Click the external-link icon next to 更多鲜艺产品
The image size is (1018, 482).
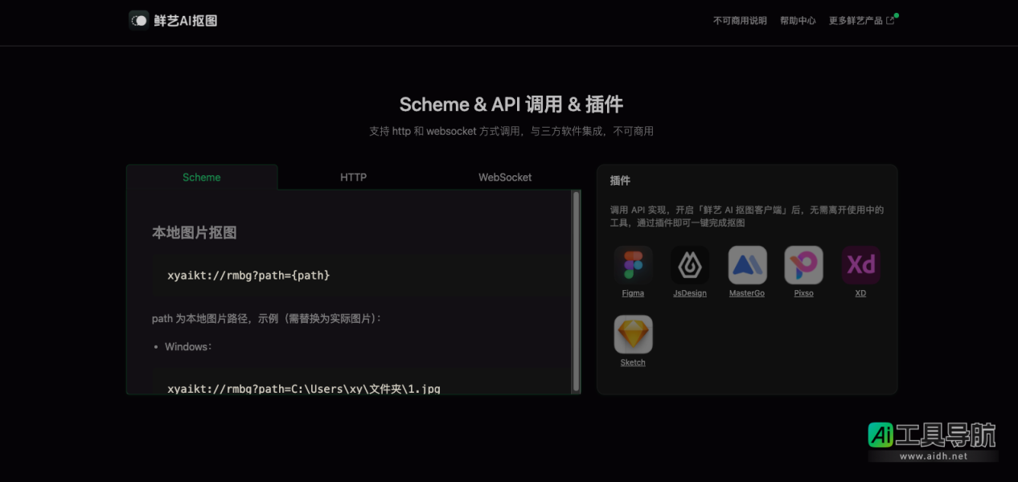(890, 18)
